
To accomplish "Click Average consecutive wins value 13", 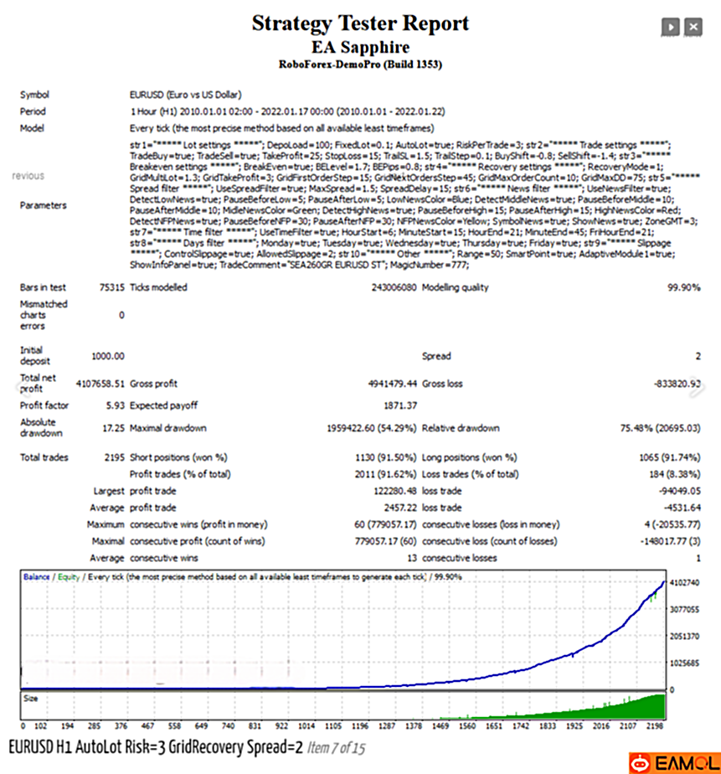I will click(x=412, y=558).
